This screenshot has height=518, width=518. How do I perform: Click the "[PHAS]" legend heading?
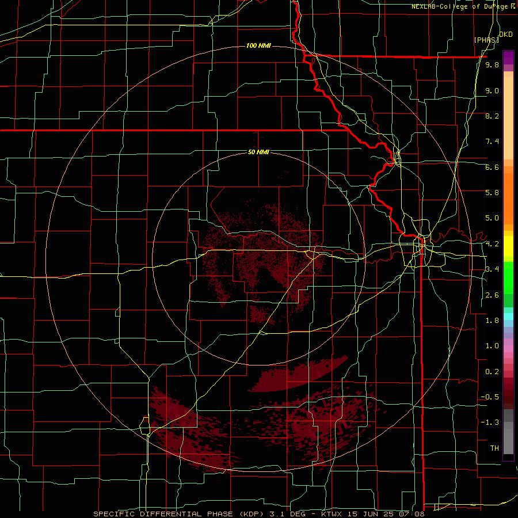tap(486, 40)
